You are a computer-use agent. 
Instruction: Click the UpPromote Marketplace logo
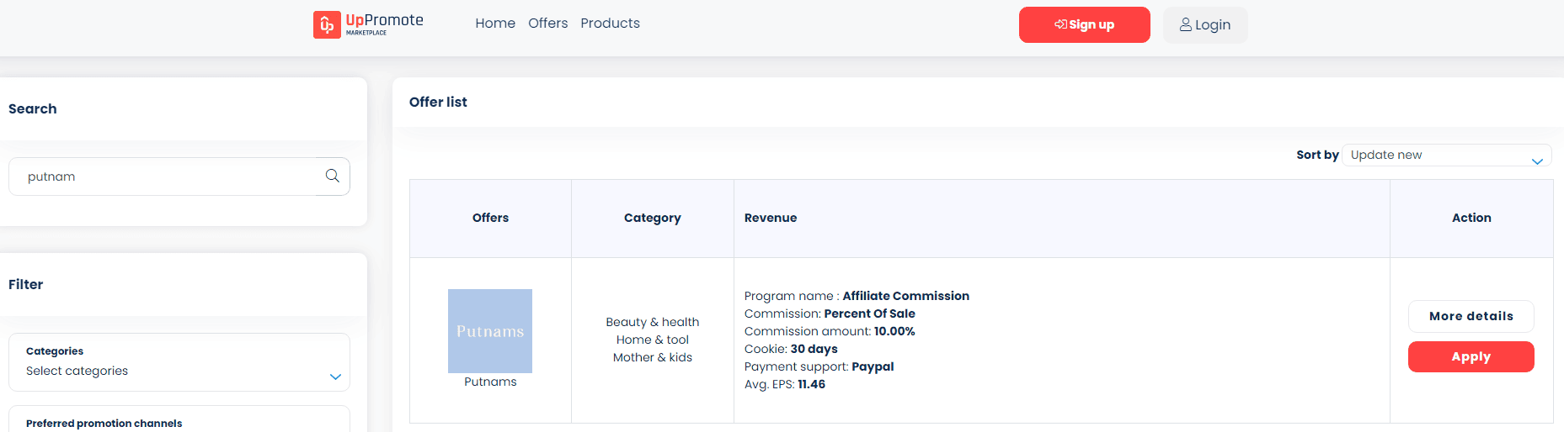[x=369, y=24]
